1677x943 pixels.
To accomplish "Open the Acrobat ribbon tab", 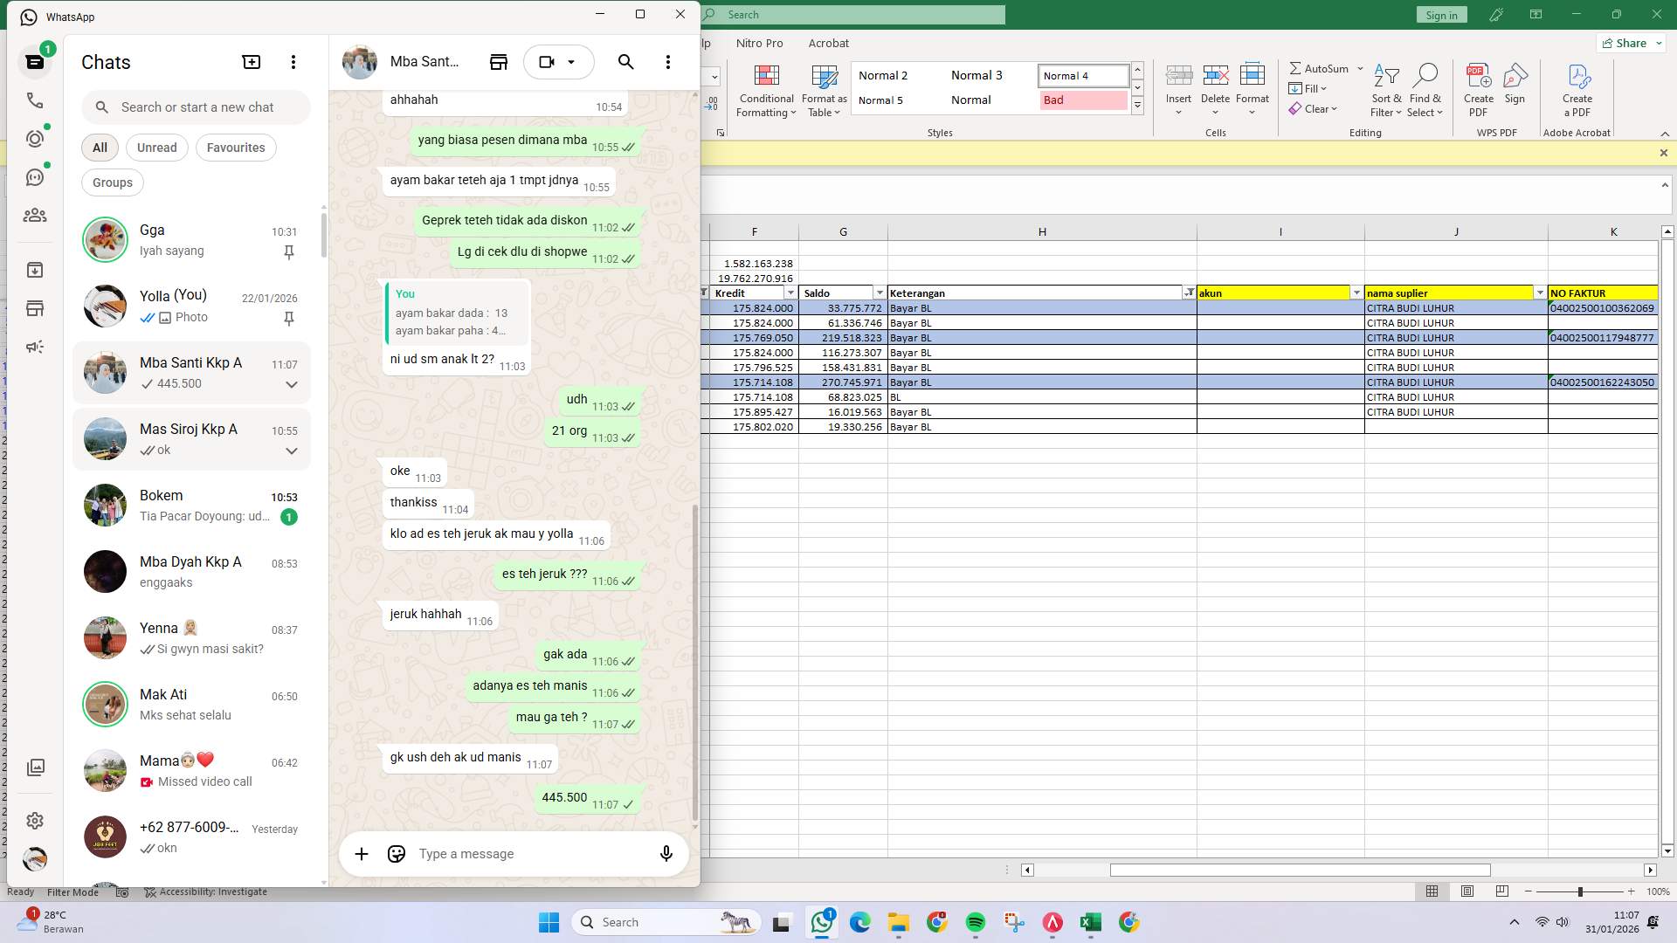I will point(828,43).
